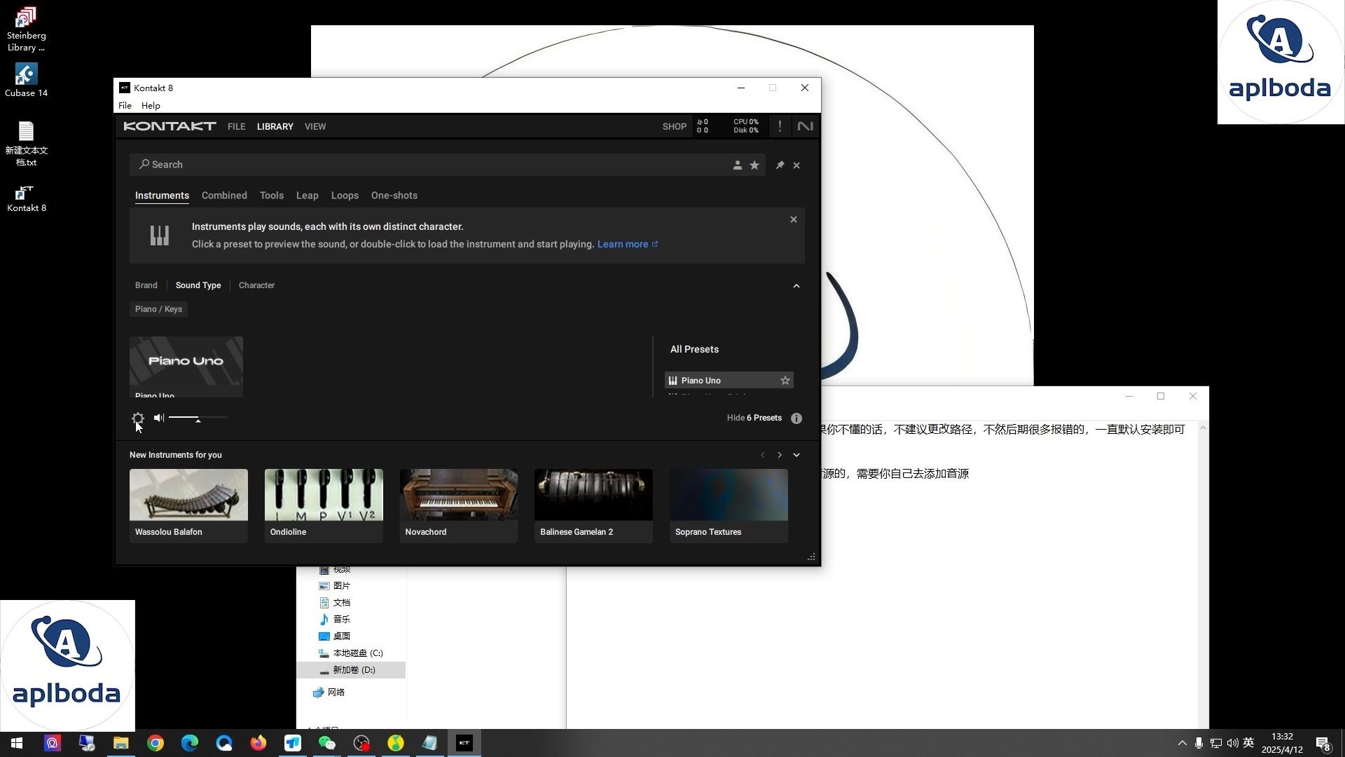Select the Character filter category
The width and height of the screenshot is (1345, 757).
coord(256,285)
